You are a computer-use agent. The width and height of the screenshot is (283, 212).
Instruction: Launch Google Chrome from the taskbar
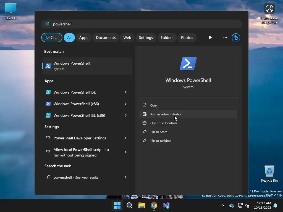point(154,205)
